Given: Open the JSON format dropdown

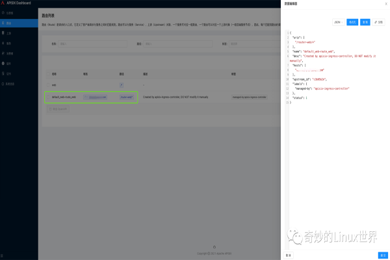Looking at the screenshot, I should tap(339, 22).
